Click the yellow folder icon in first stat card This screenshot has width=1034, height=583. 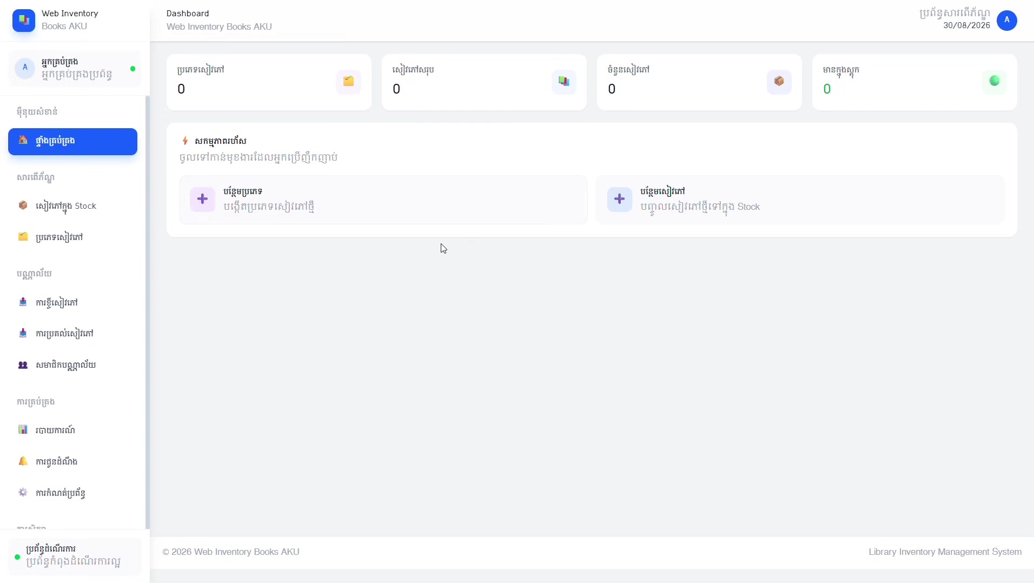point(348,82)
